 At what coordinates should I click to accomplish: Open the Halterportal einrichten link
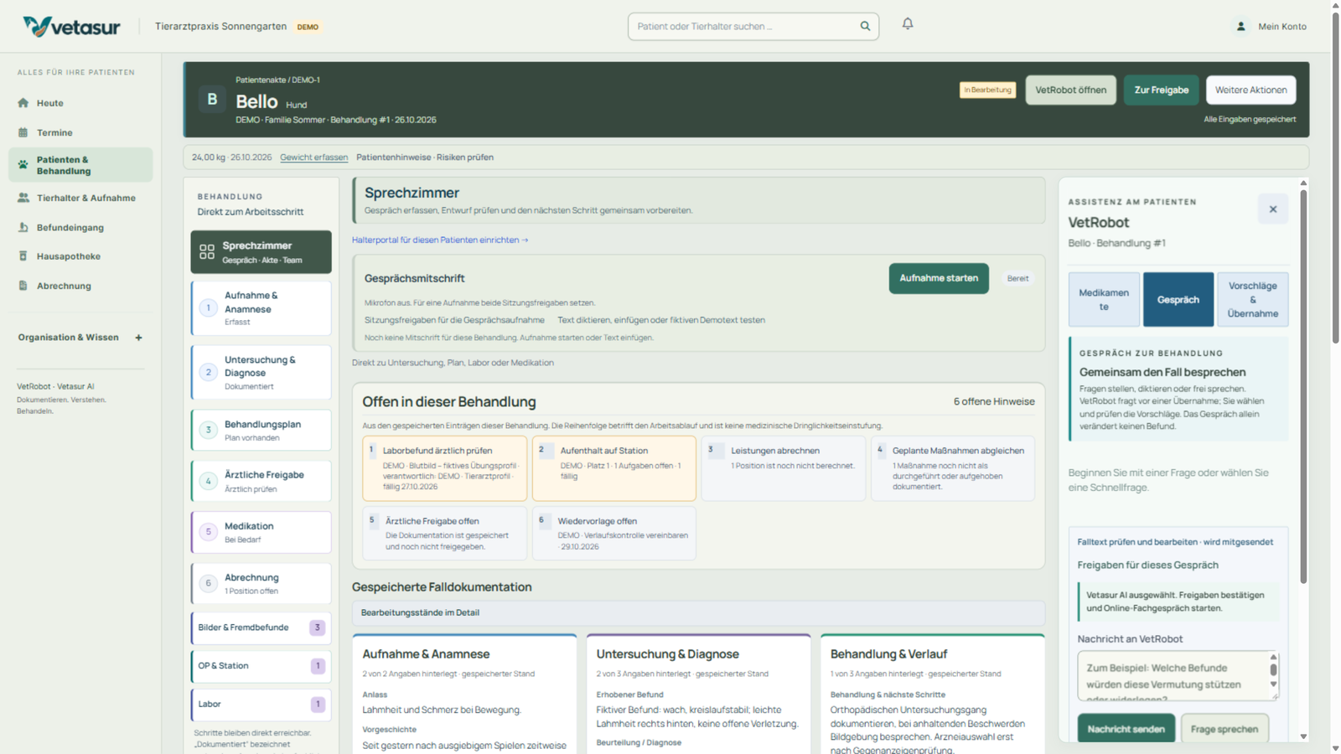point(440,240)
